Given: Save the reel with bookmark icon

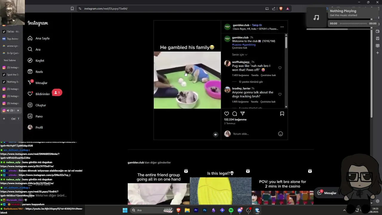Looking at the screenshot, I should click(x=282, y=113).
